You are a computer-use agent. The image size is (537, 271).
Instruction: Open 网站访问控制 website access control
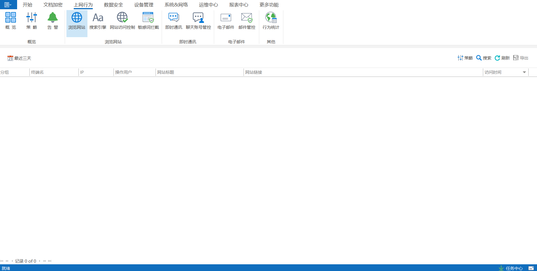point(122,20)
